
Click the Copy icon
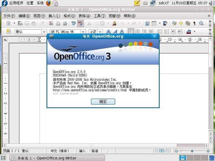96,23
